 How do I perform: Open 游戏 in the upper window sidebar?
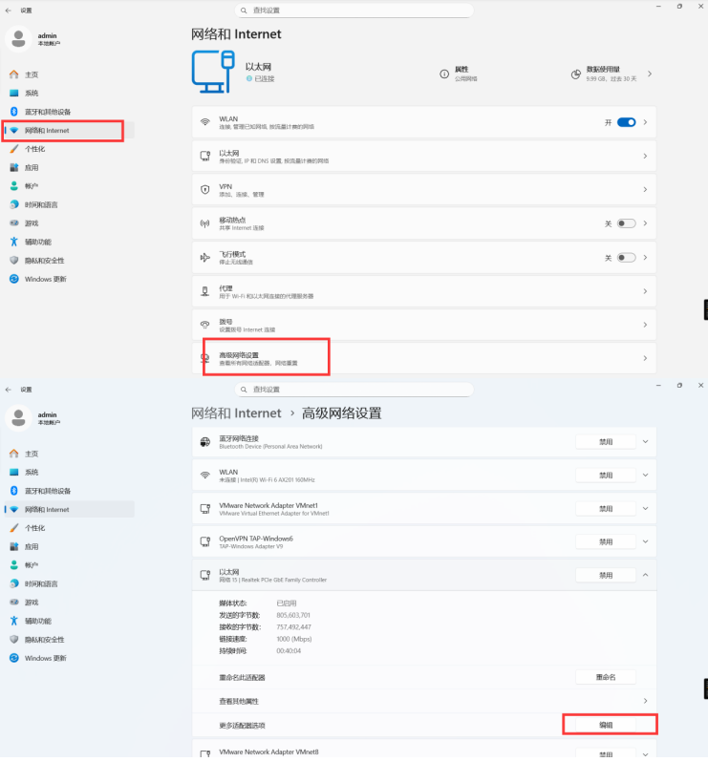(69, 223)
